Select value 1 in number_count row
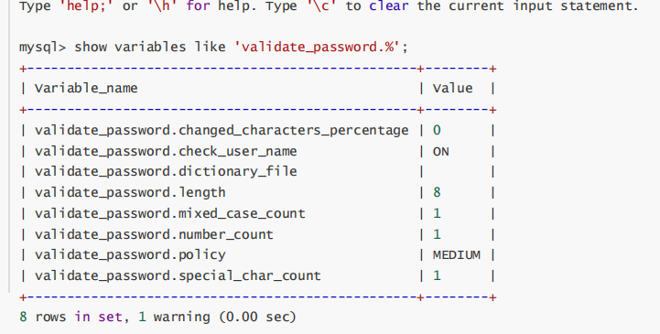660x334 pixels. click(x=437, y=234)
